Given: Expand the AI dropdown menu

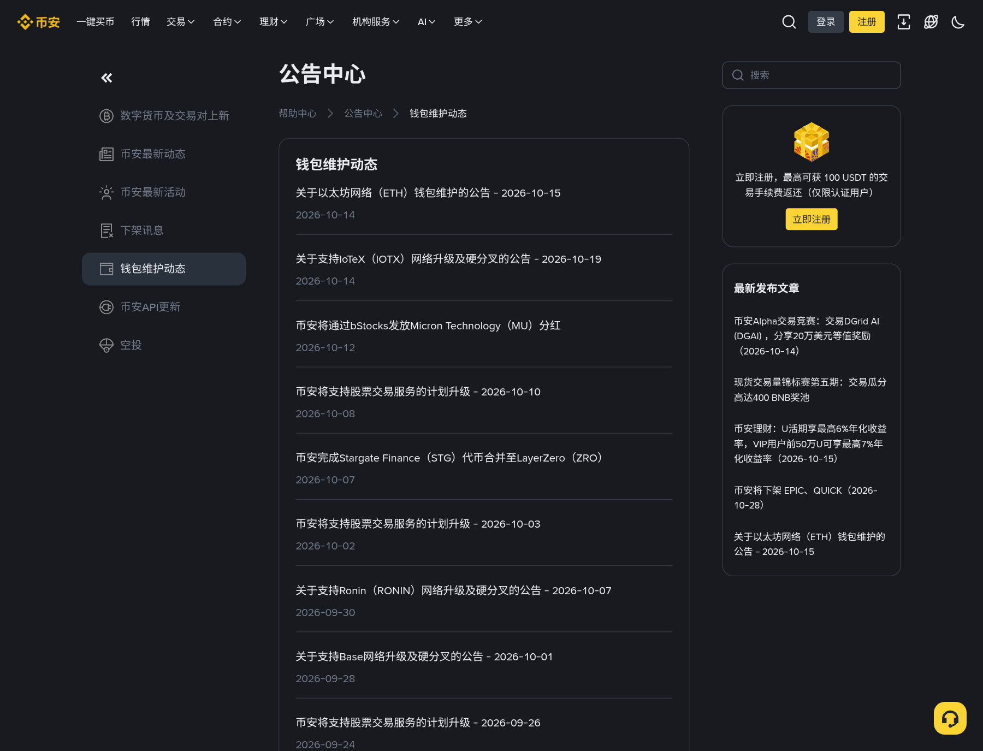Looking at the screenshot, I should [x=427, y=22].
